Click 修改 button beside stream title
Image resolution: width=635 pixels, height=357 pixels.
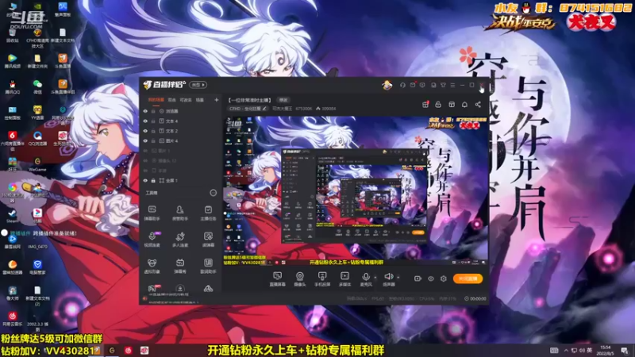pyautogui.click(x=283, y=100)
